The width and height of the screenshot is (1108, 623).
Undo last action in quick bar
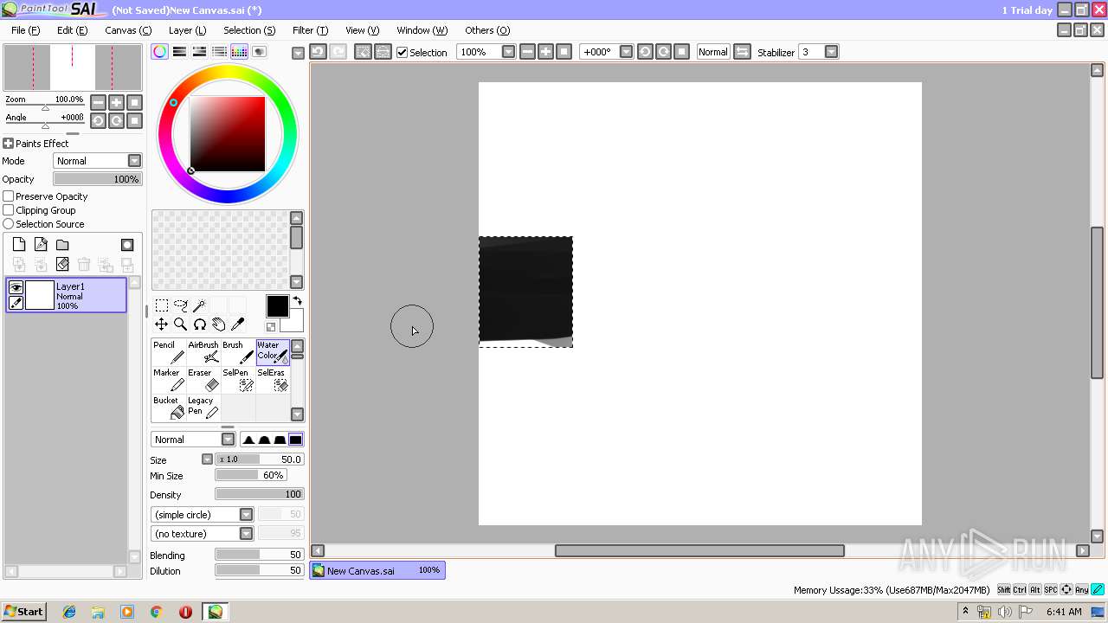coord(318,52)
